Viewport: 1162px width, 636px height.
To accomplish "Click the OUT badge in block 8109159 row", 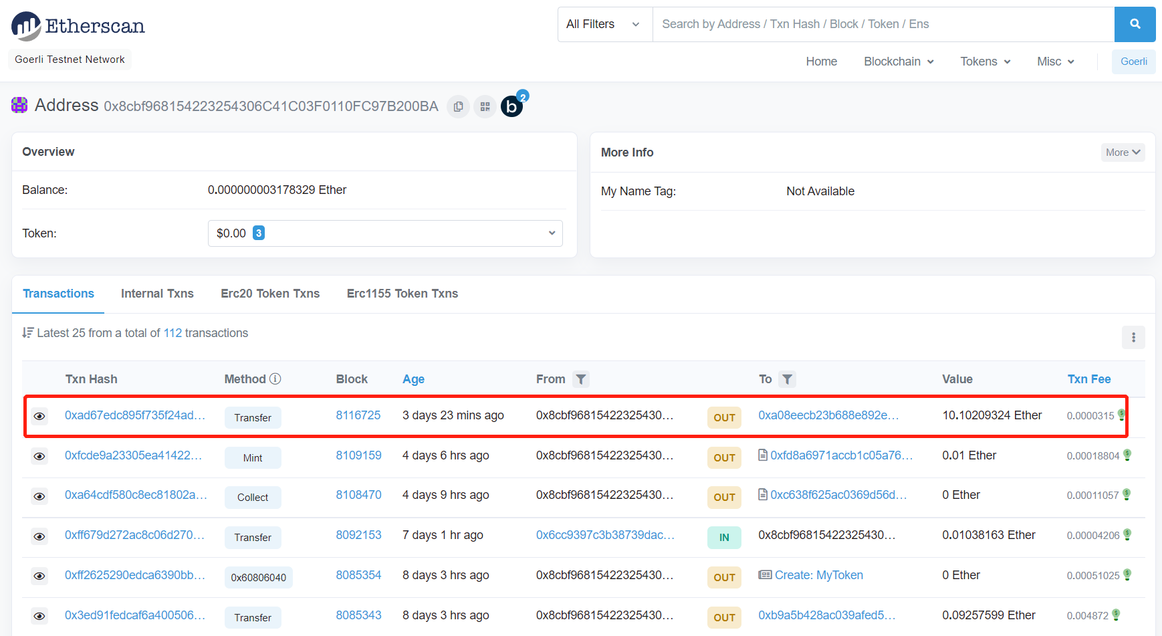I will (724, 457).
